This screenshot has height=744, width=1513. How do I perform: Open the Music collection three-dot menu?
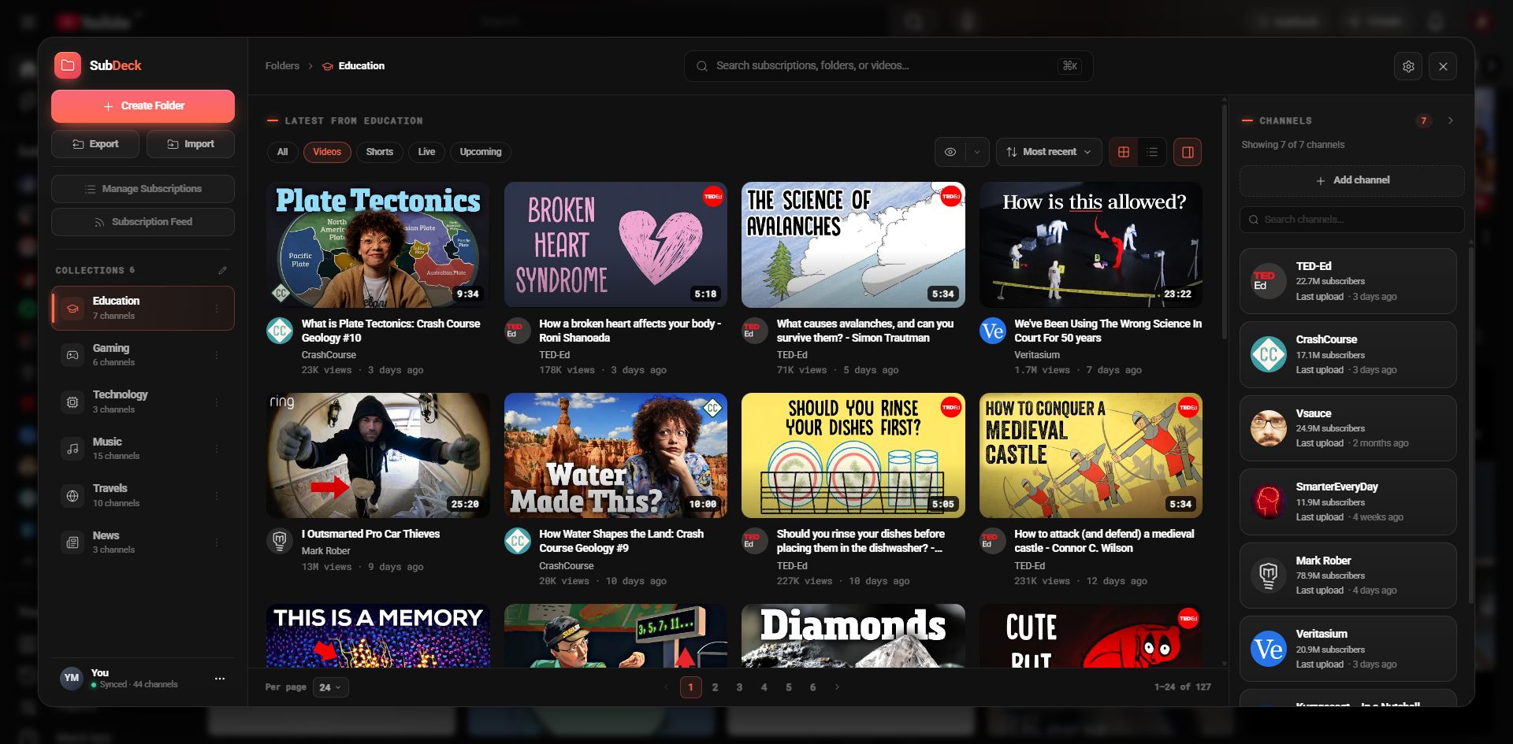point(217,449)
